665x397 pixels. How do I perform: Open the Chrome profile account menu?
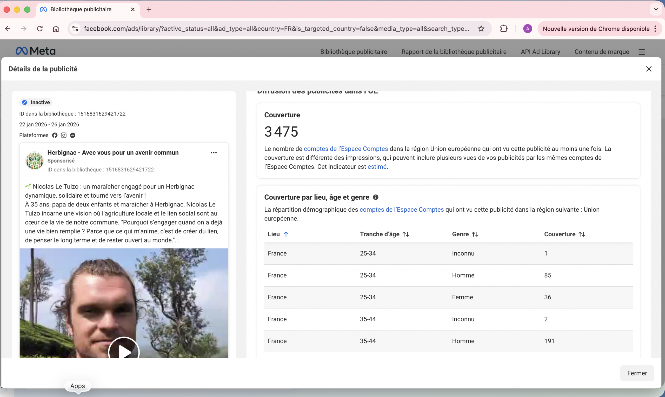coord(527,28)
